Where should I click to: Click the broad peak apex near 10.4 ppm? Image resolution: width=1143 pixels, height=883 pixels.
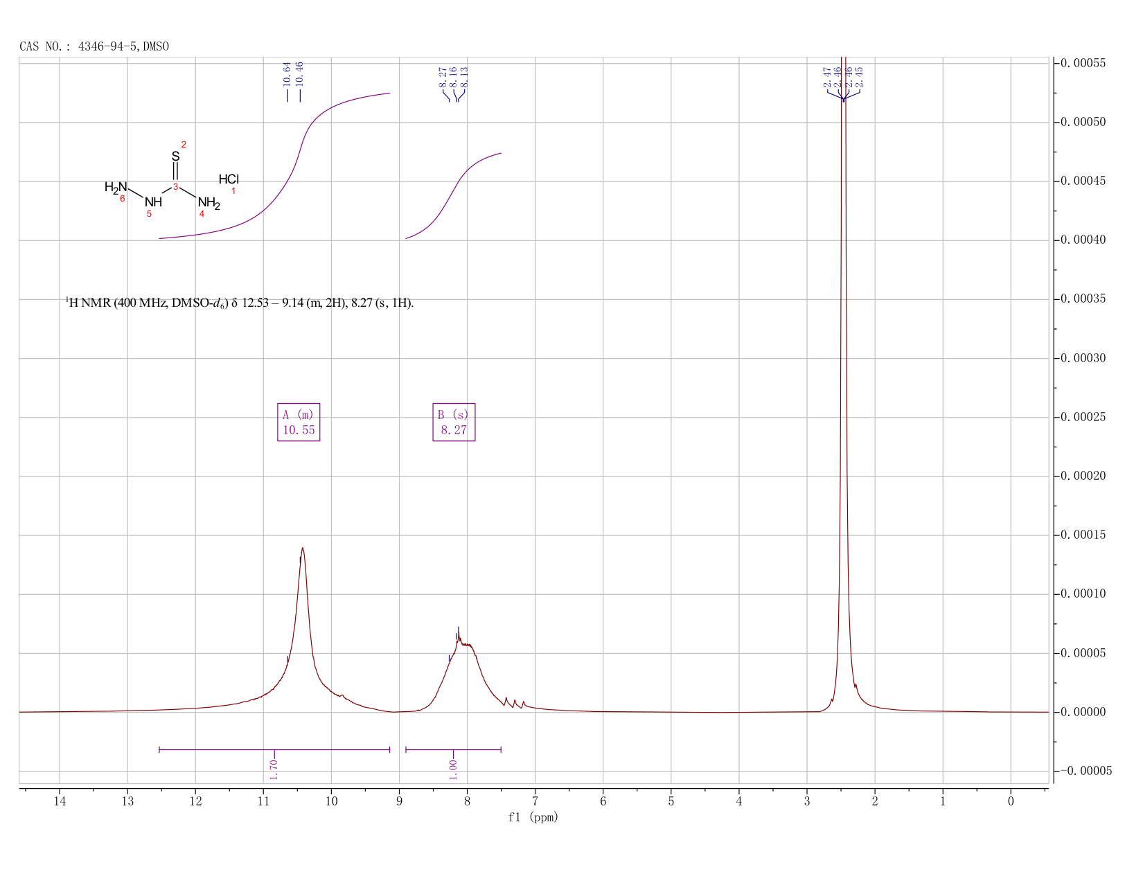point(303,548)
